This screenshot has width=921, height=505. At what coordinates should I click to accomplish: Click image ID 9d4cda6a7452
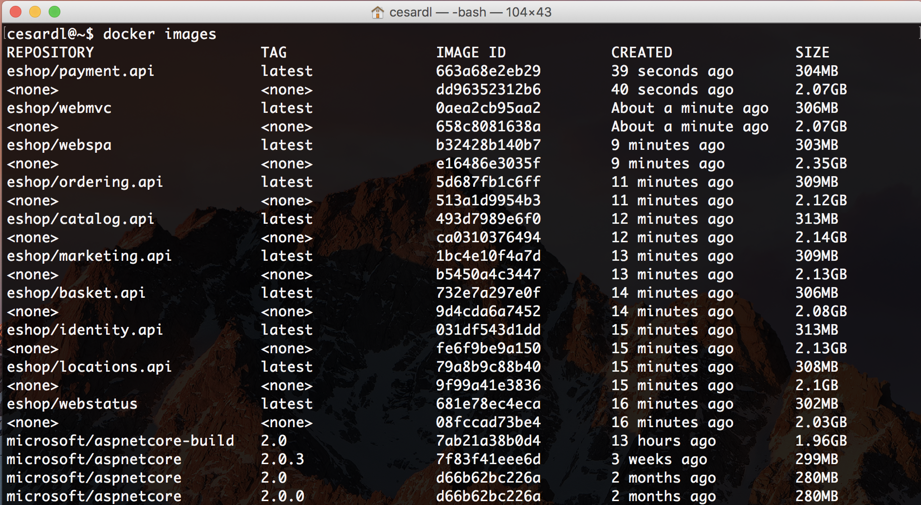click(x=488, y=311)
